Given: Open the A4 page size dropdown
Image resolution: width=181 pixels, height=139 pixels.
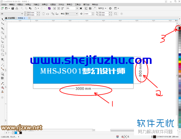Looking at the screenshot, I should [12, 14].
